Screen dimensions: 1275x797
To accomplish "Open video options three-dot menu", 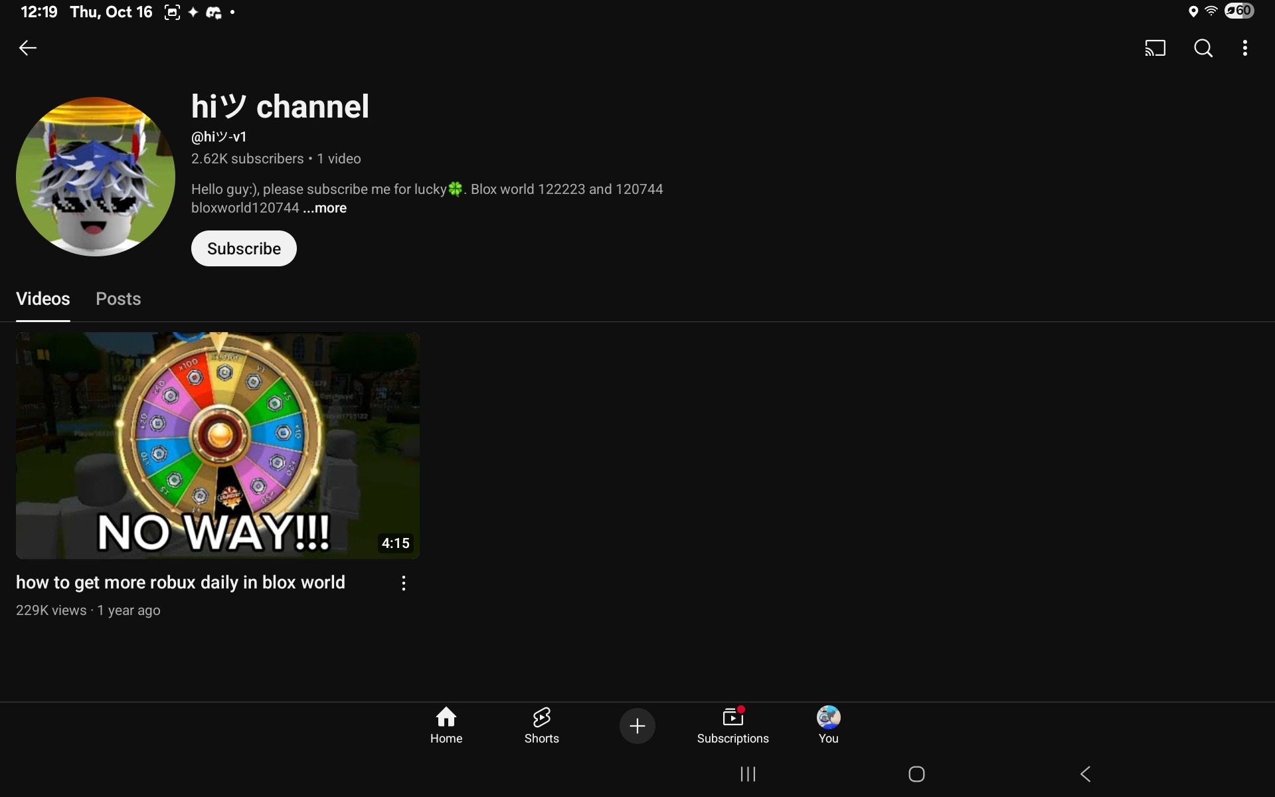I will click(403, 583).
